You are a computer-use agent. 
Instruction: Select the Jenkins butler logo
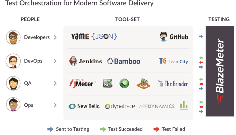click(73, 61)
